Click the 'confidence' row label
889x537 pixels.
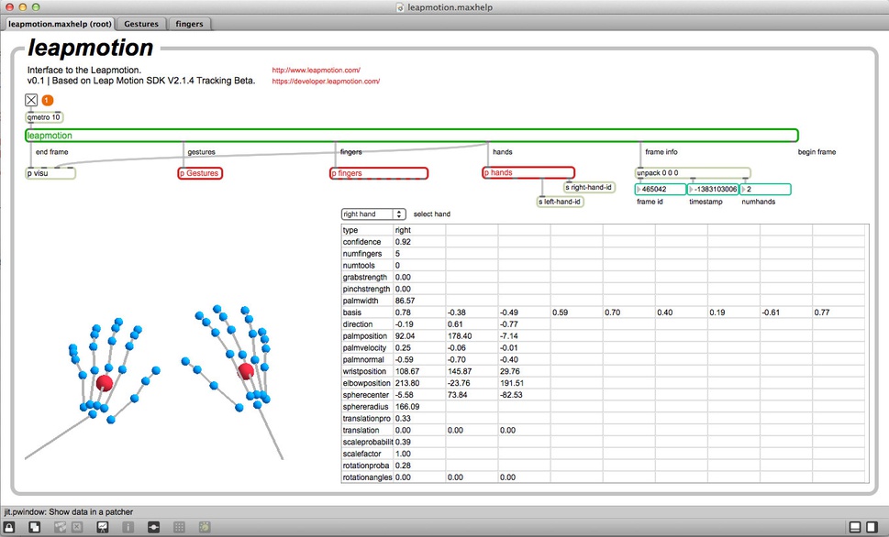tap(361, 242)
